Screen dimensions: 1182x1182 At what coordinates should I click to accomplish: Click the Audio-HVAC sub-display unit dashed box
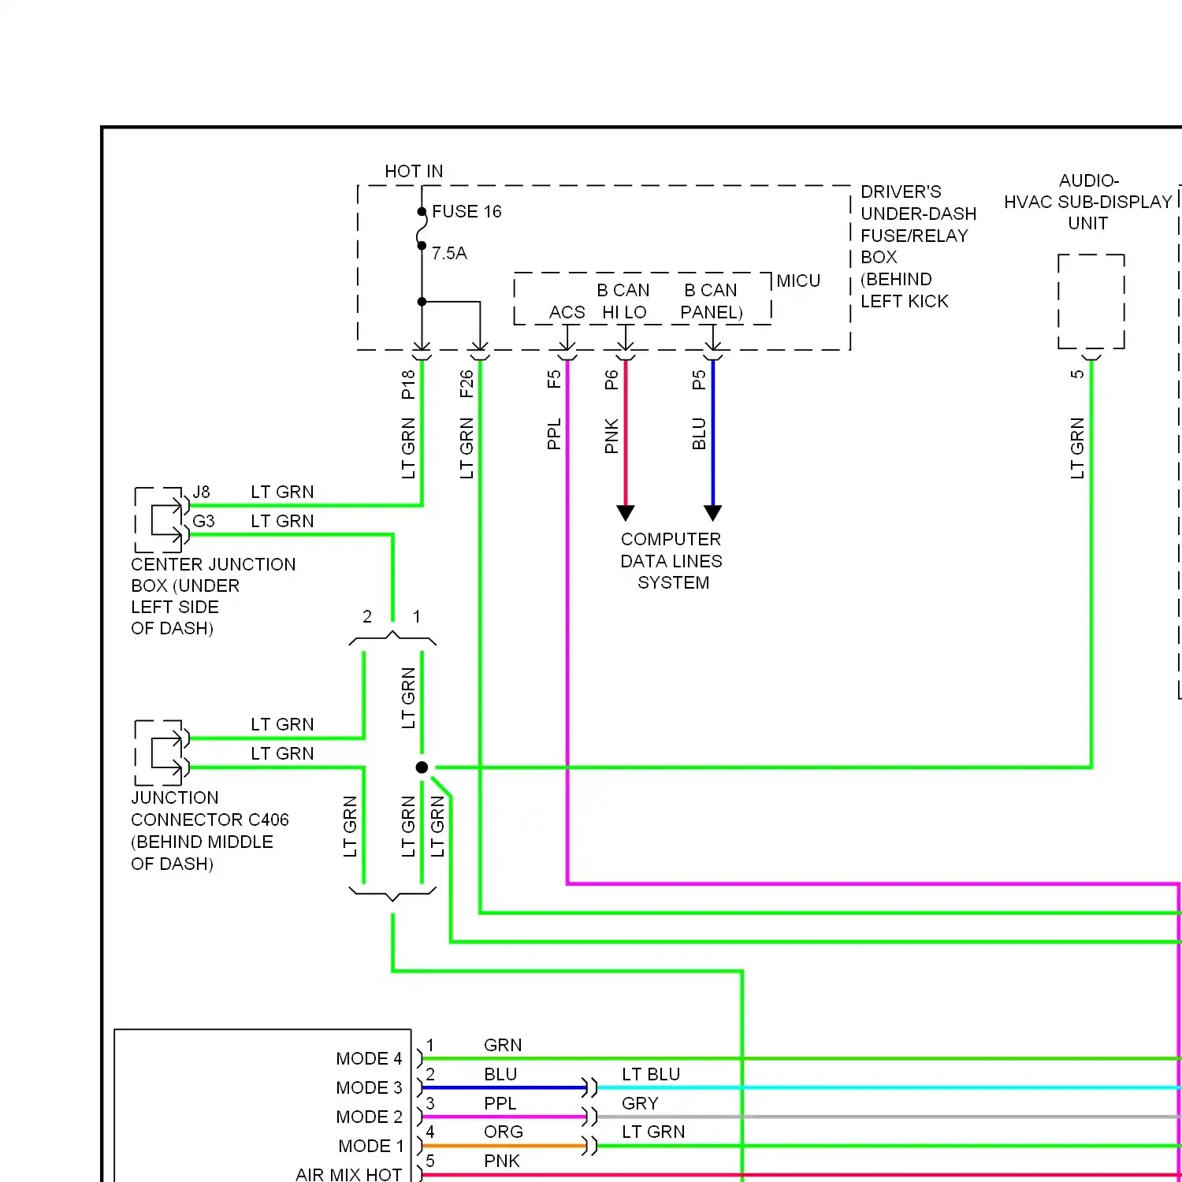coord(1091,301)
